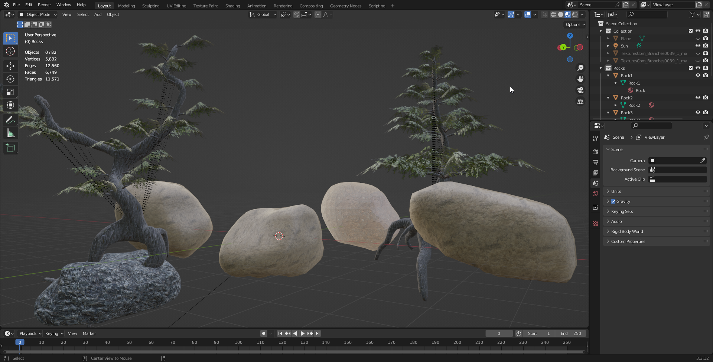The width and height of the screenshot is (713, 362).
Task: Jump to the timeline end frame
Action: (318, 333)
